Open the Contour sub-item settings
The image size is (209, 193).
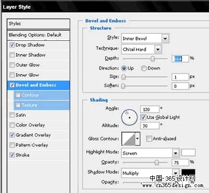[x=42, y=95]
